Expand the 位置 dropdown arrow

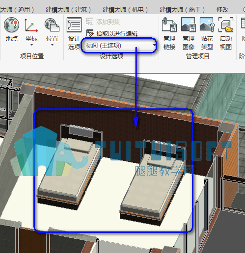[52, 45]
